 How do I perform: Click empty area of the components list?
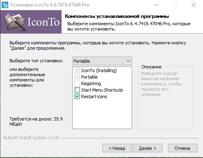[102, 114]
